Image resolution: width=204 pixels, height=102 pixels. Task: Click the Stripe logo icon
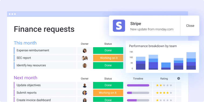119,26
